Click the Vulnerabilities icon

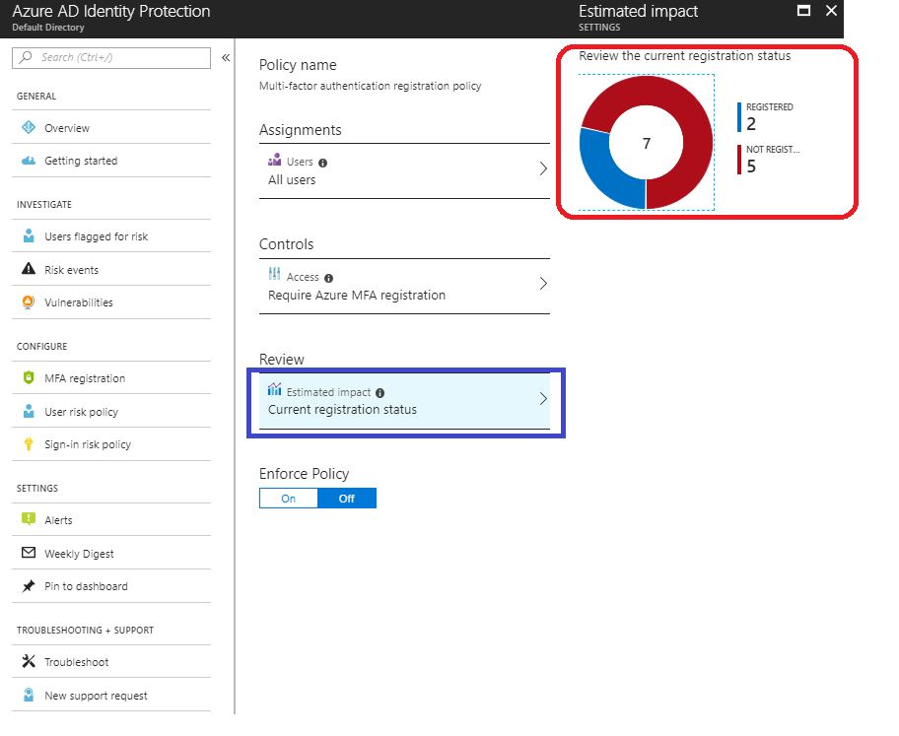click(30, 301)
